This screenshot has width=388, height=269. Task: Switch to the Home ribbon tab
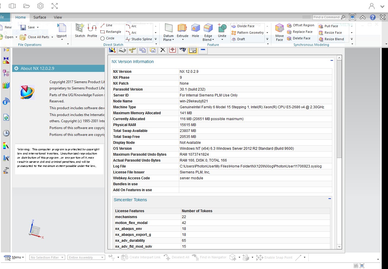[x=20, y=17]
